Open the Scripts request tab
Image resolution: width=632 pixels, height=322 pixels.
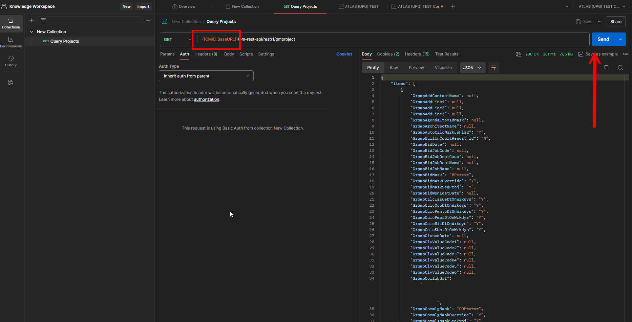(x=246, y=54)
